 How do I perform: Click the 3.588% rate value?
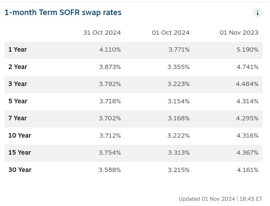pos(110,170)
